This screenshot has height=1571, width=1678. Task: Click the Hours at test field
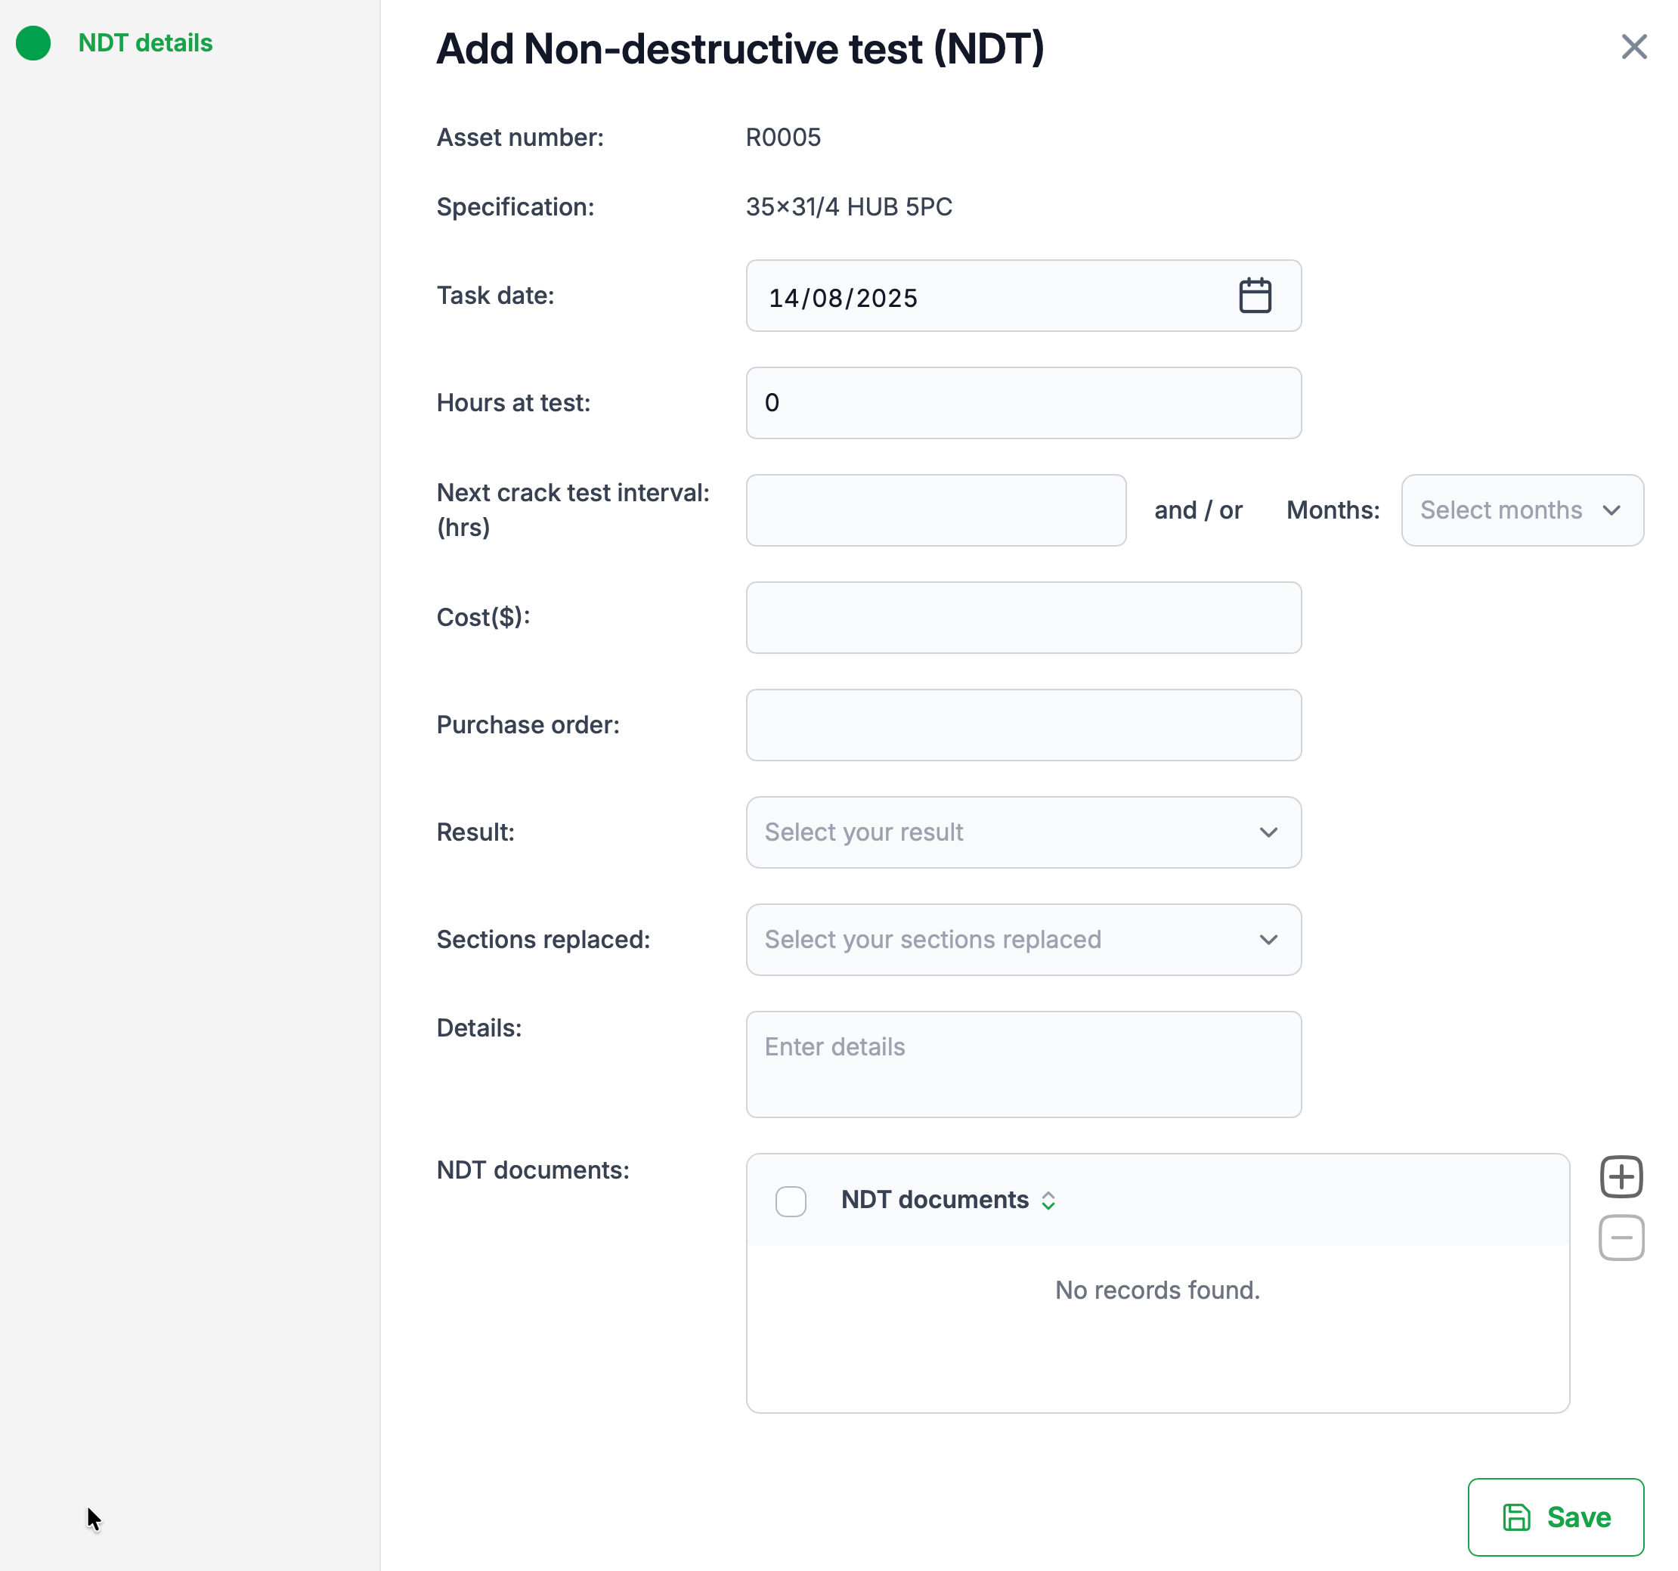tap(1022, 403)
